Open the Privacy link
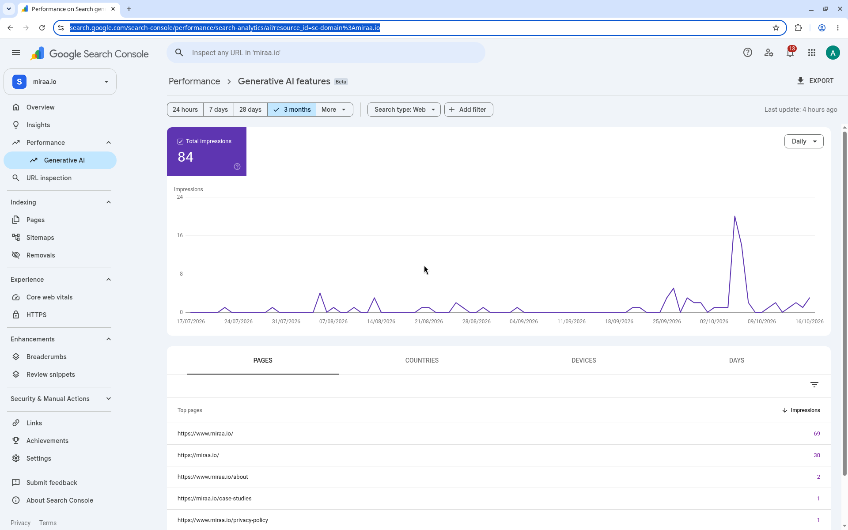The height and width of the screenshot is (530, 848). [20, 523]
